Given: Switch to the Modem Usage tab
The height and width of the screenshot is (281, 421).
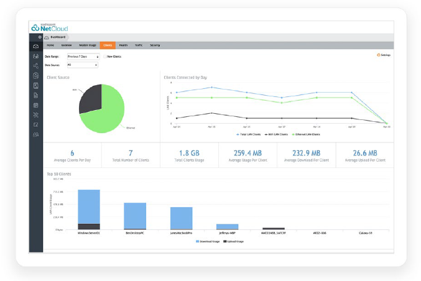Looking at the screenshot, I should pyautogui.click(x=88, y=45).
